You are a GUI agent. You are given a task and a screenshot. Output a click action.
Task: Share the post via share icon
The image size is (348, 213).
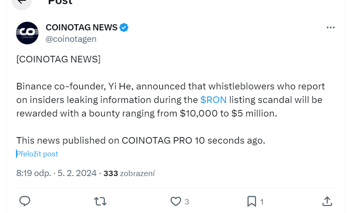coord(327,201)
